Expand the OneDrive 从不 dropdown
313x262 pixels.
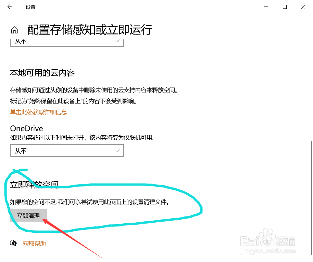click(67, 151)
